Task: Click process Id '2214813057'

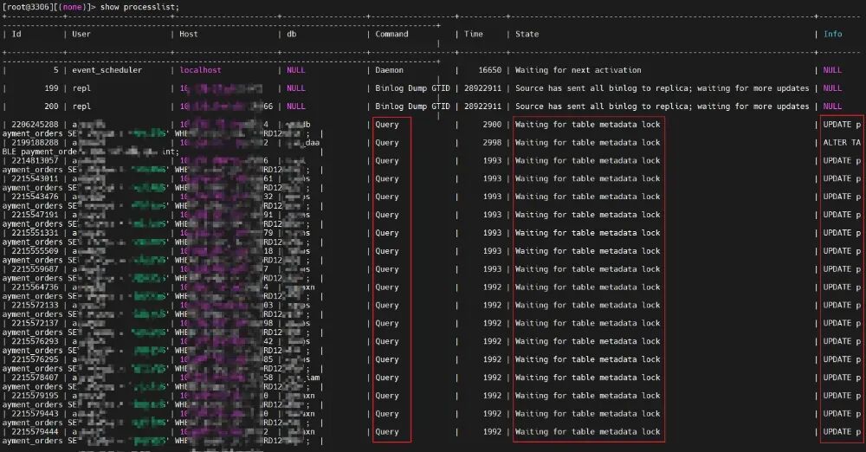Action: (x=35, y=161)
